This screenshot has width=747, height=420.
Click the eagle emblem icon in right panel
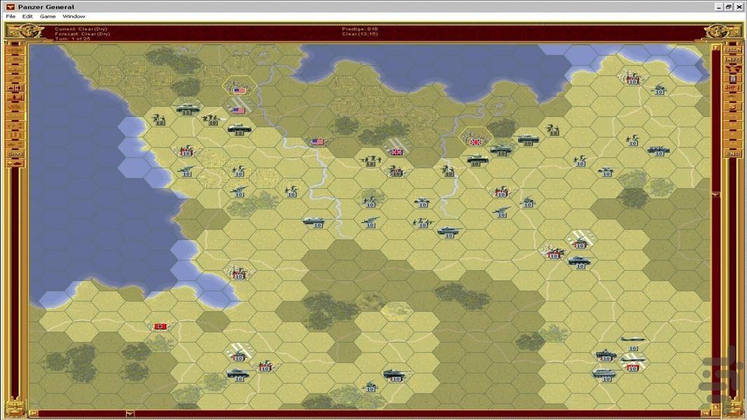732,69
